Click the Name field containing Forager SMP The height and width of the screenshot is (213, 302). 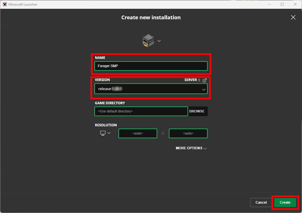point(151,66)
